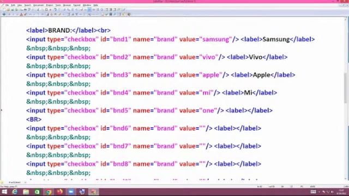Viewport: 349px width, 196px height.
Task: Click the globe browser icon in second toolbar
Action: click(4, 14)
